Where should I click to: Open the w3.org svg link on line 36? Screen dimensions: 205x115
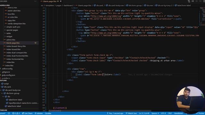click(x=106, y=16)
